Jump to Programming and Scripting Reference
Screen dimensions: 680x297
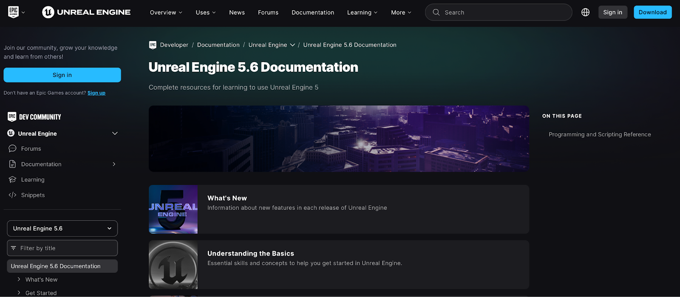pos(600,134)
